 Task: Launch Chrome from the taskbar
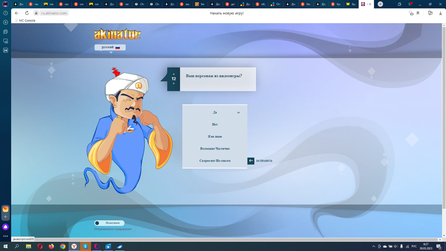click(x=63, y=246)
